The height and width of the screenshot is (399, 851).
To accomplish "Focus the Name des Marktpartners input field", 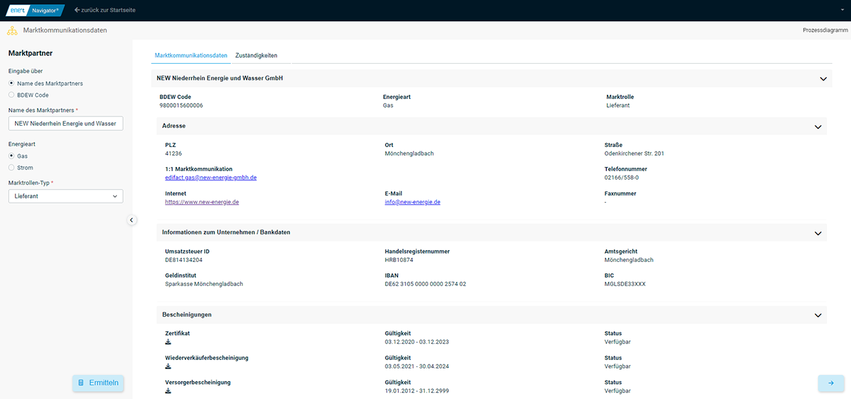I will 66,124.
